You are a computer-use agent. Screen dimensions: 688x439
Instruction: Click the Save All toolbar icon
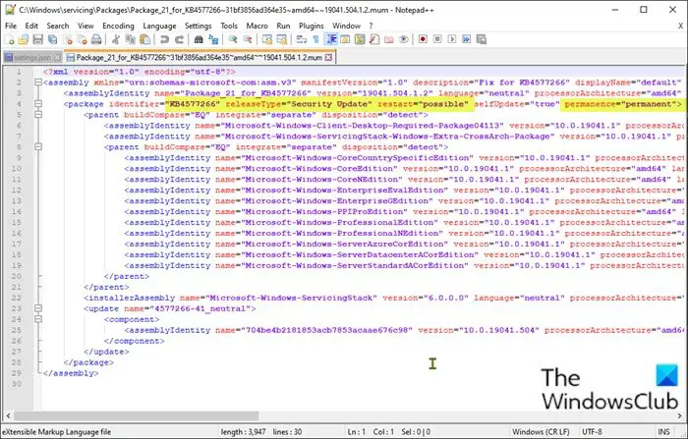pyautogui.click(x=53, y=39)
